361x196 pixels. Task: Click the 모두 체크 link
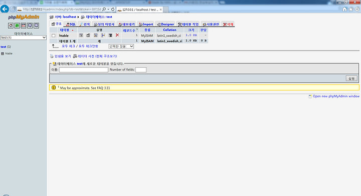[68, 46]
